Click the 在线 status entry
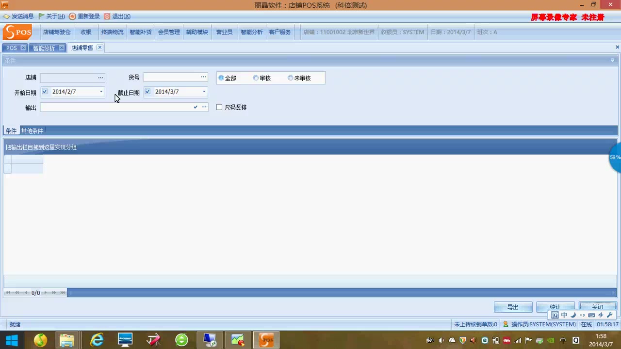621x349 pixels. tap(586, 324)
